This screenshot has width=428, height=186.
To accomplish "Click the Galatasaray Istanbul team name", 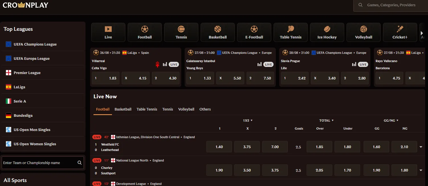I will 201,61.
